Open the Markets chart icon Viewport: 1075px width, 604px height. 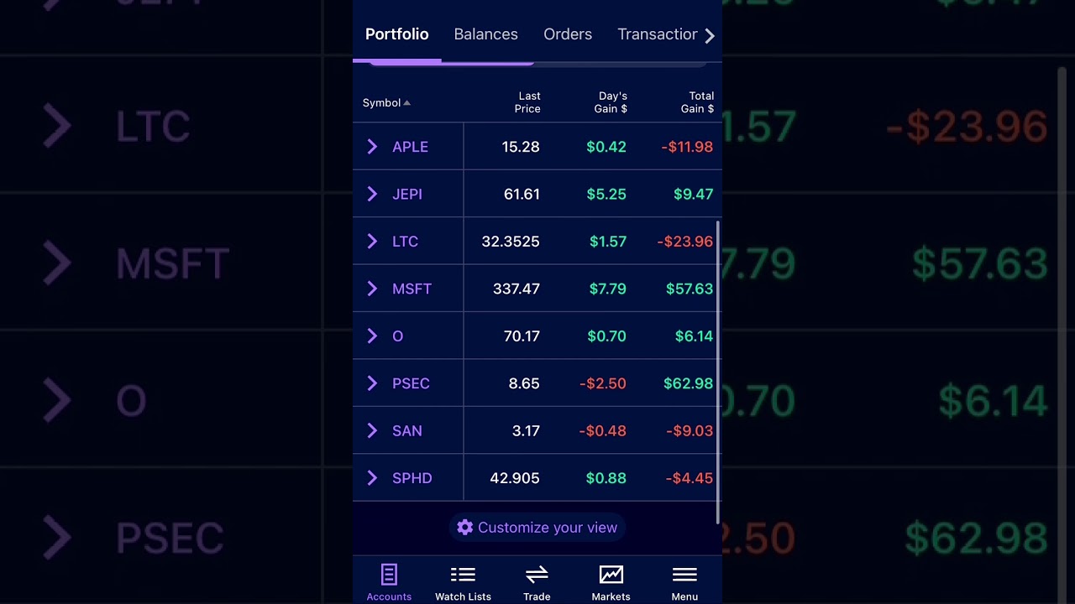point(611,575)
